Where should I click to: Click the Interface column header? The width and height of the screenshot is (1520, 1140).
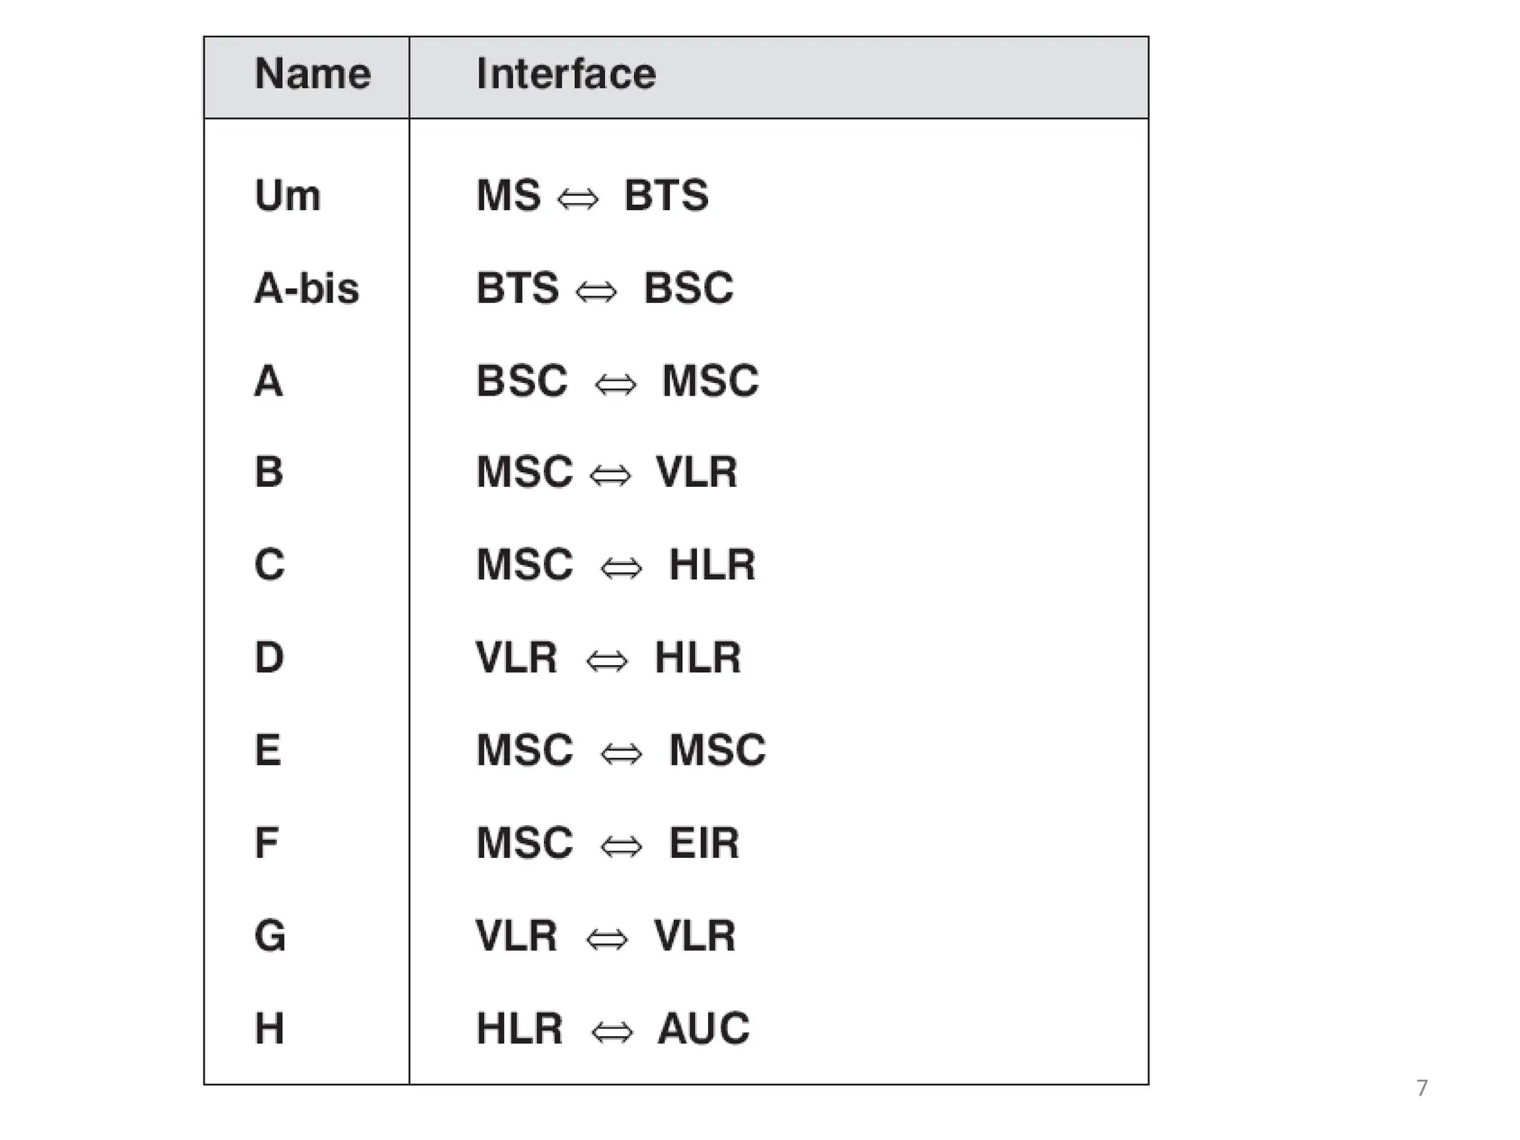pyautogui.click(x=566, y=74)
